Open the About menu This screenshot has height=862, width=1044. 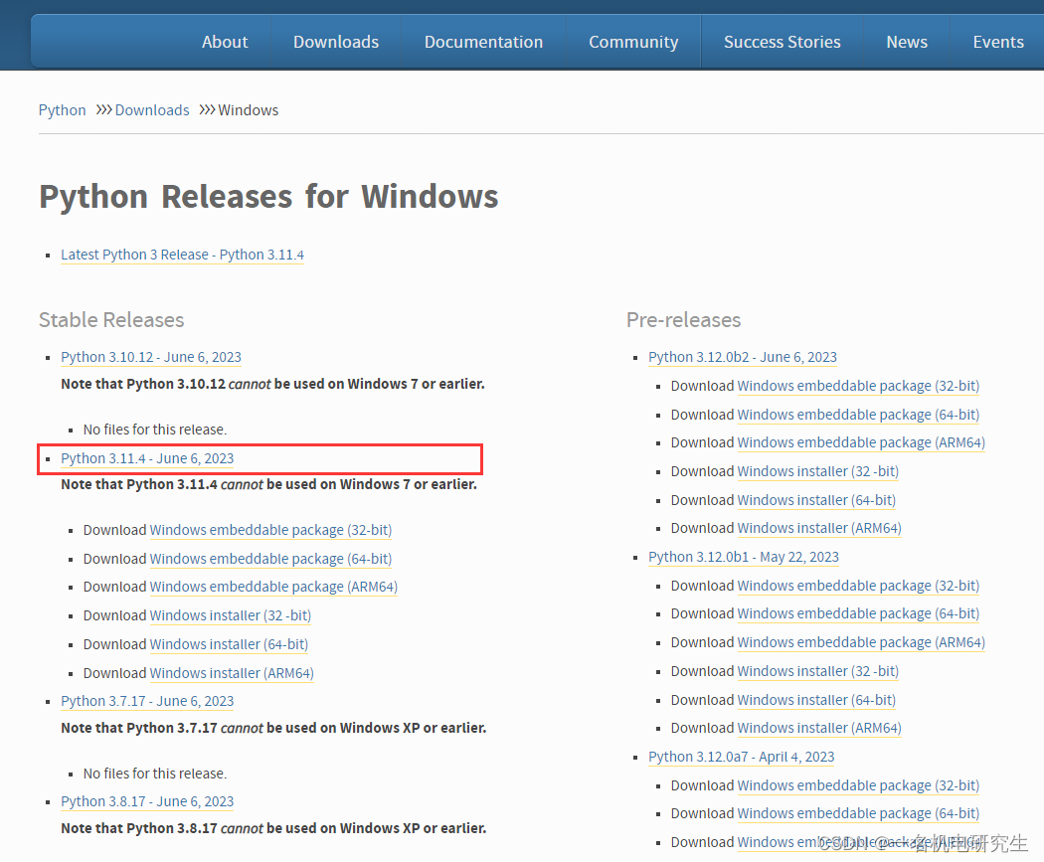(x=225, y=42)
